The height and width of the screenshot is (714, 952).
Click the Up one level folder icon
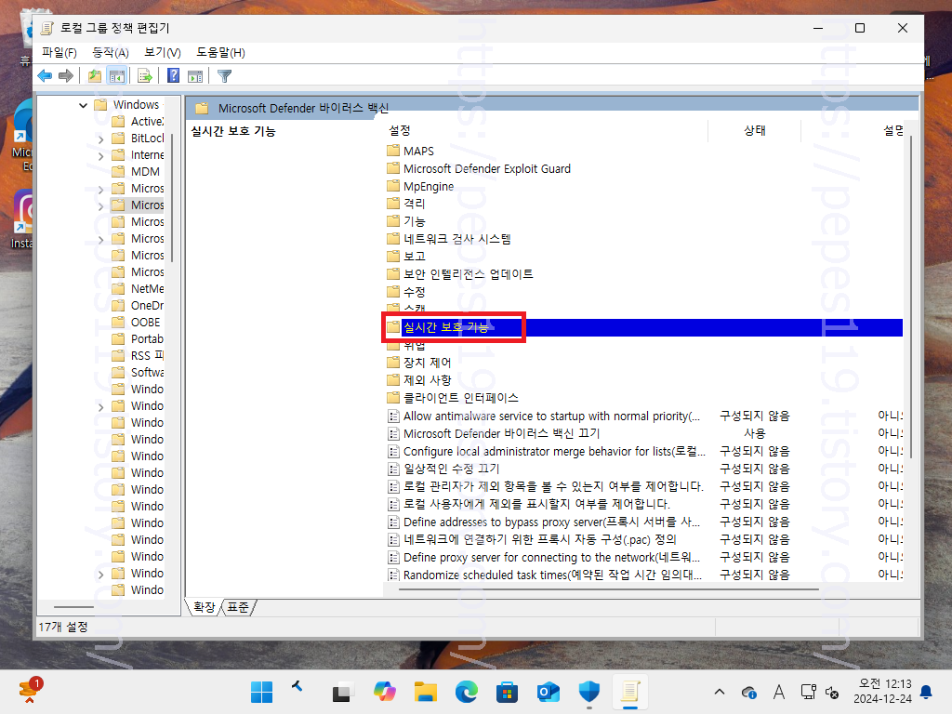(x=95, y=76)
